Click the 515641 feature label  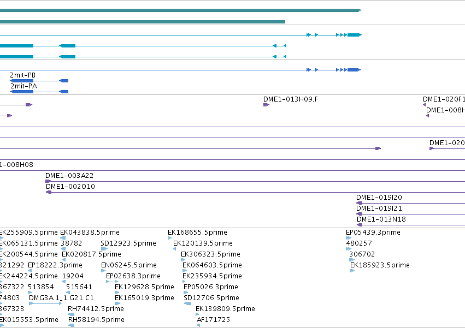coord(79,287)
